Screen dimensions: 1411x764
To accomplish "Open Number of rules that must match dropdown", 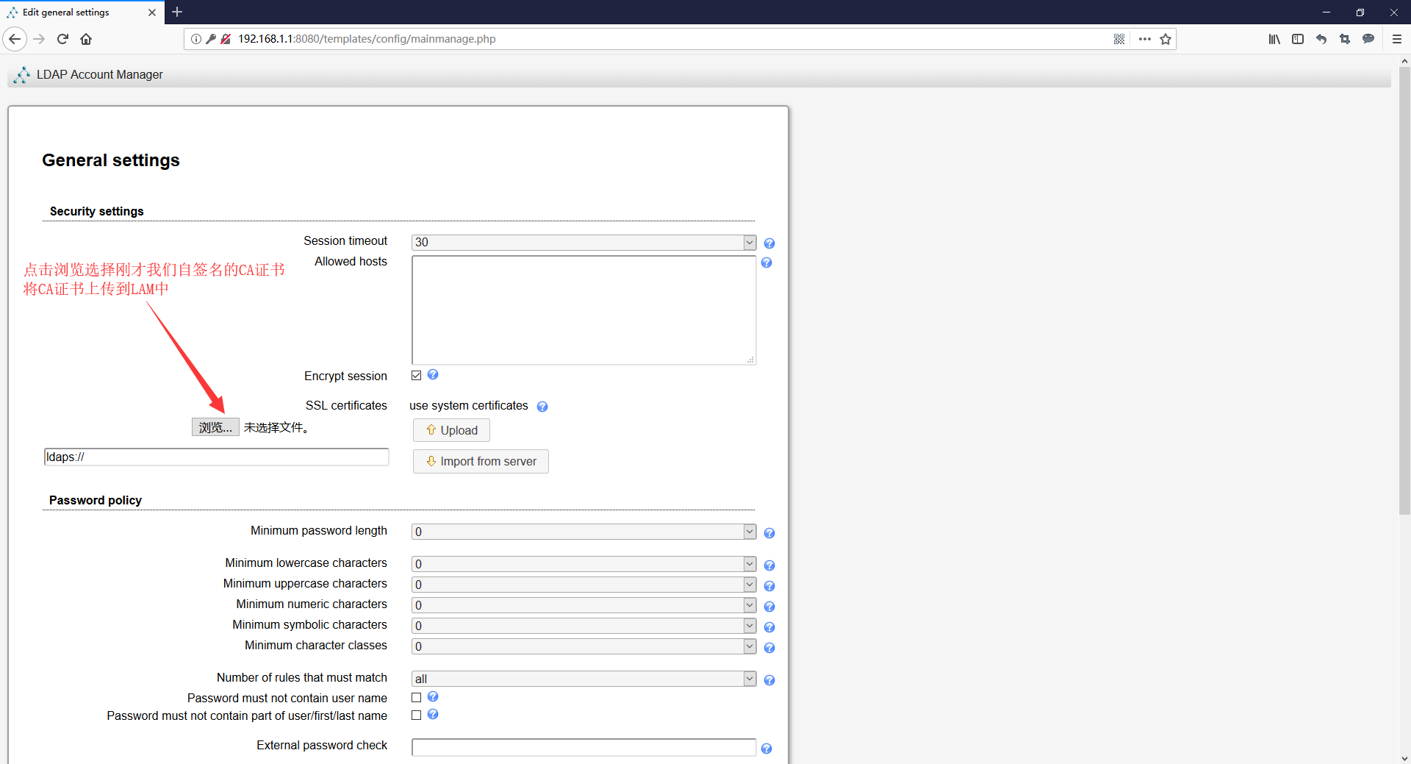I will click(x=584, y=679).
